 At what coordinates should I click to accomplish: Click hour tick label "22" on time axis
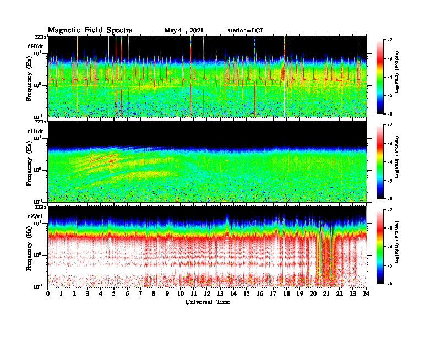click(x=340, y=294)
